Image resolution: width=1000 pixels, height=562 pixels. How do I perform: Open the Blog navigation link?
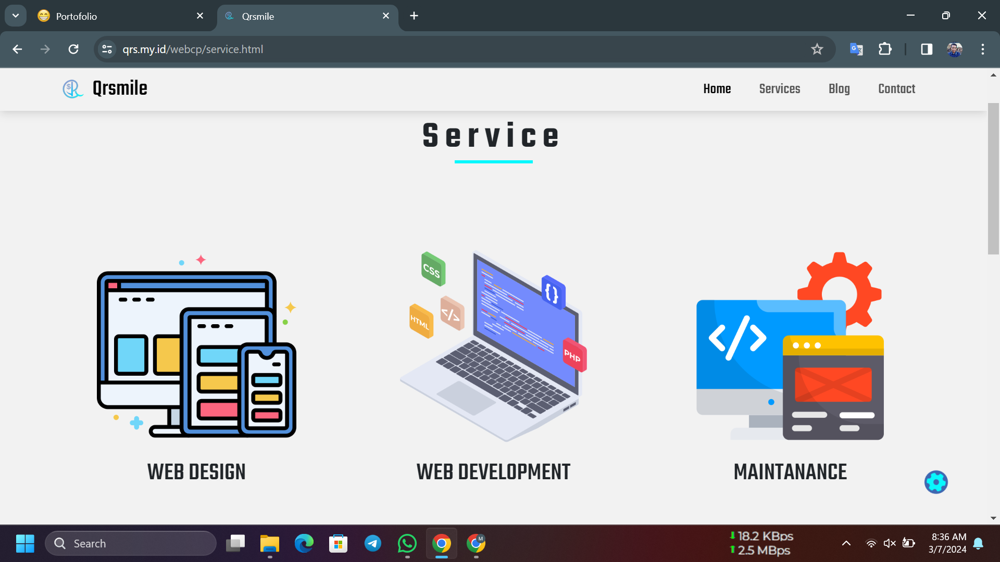click(839, 88)
